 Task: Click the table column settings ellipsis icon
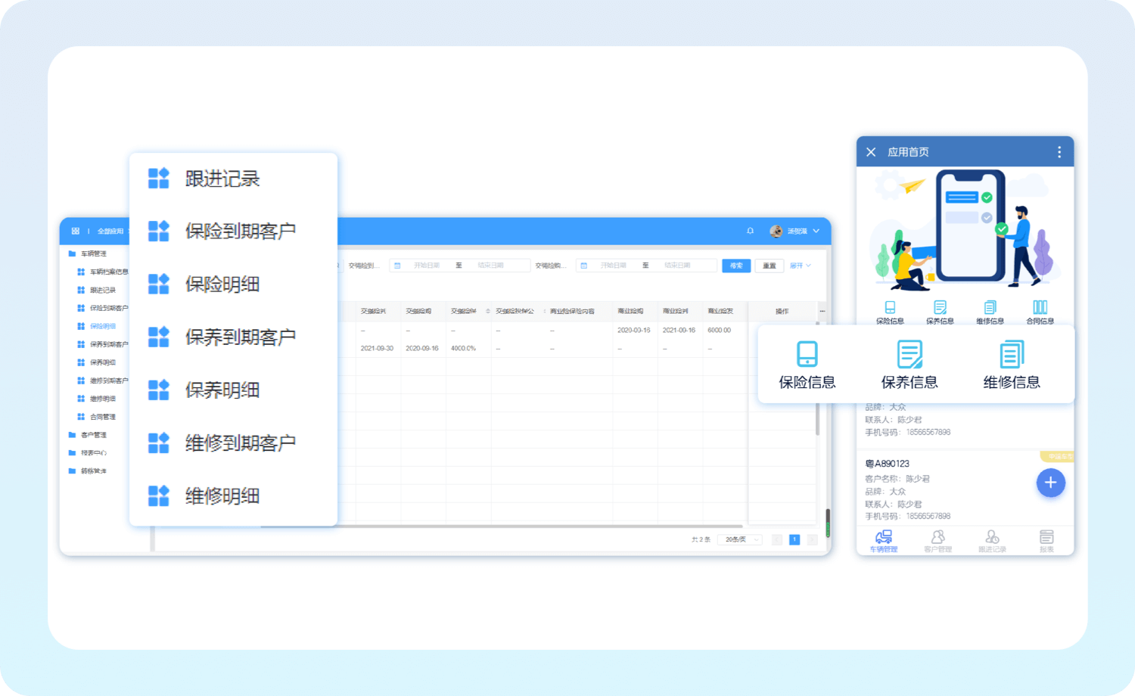coord(822,311)
